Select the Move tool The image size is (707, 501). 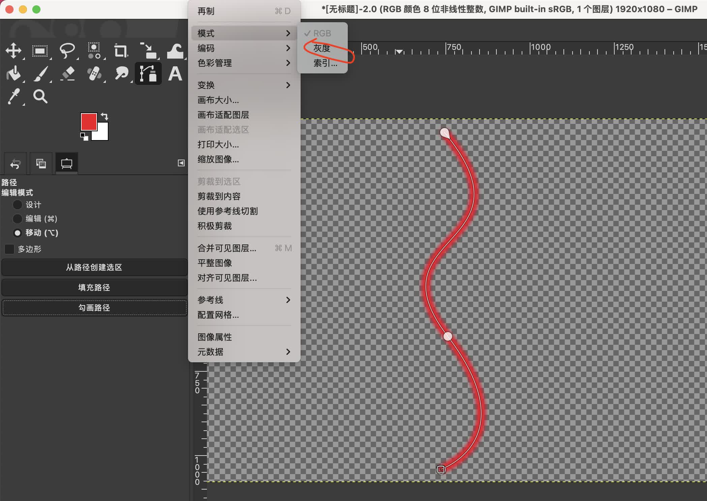click(x=13, y=51)
